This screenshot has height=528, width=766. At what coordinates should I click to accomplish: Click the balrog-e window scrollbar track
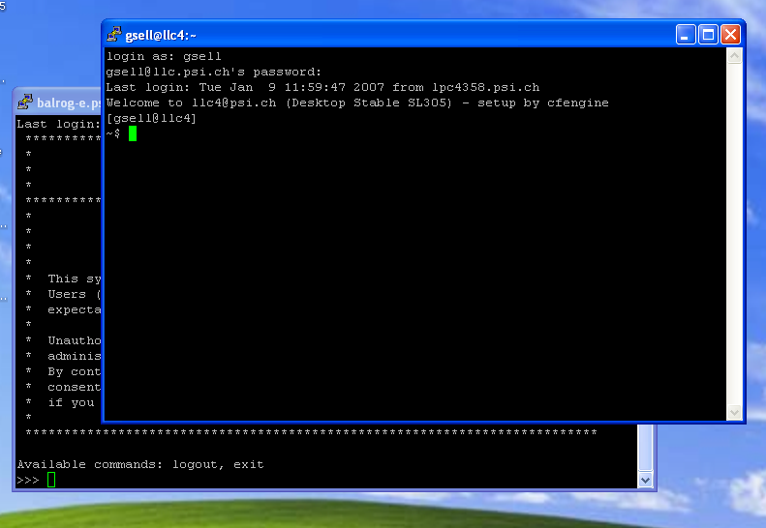click(x=645, y=448)
